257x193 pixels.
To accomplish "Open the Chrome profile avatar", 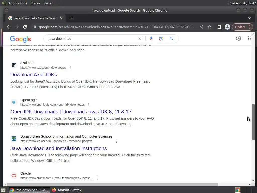I will pyautogui.click(x=227, y=27).
